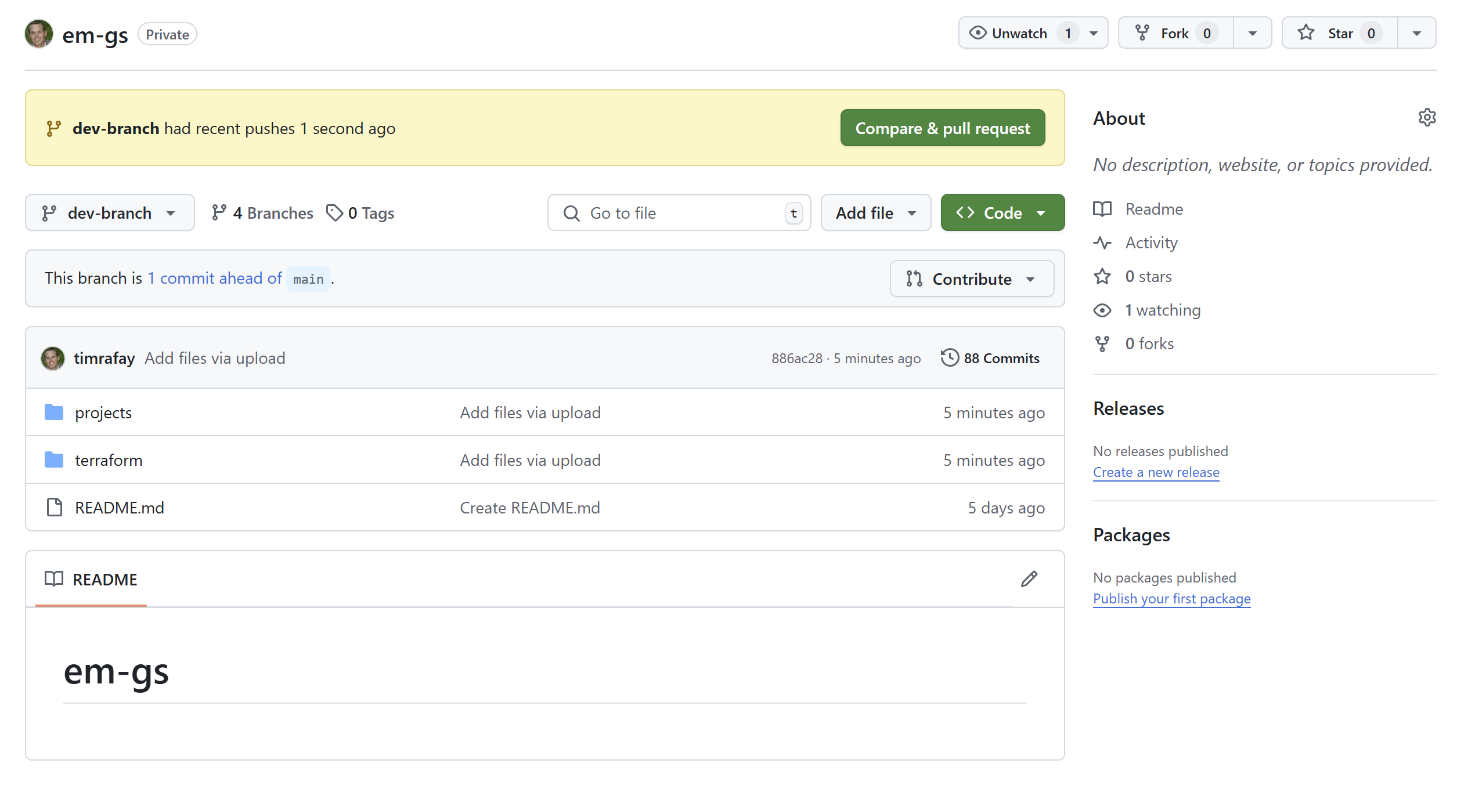Click the About settings gear icon
Viewport: 1457px width, 796px height.
tap(1426, 118)
